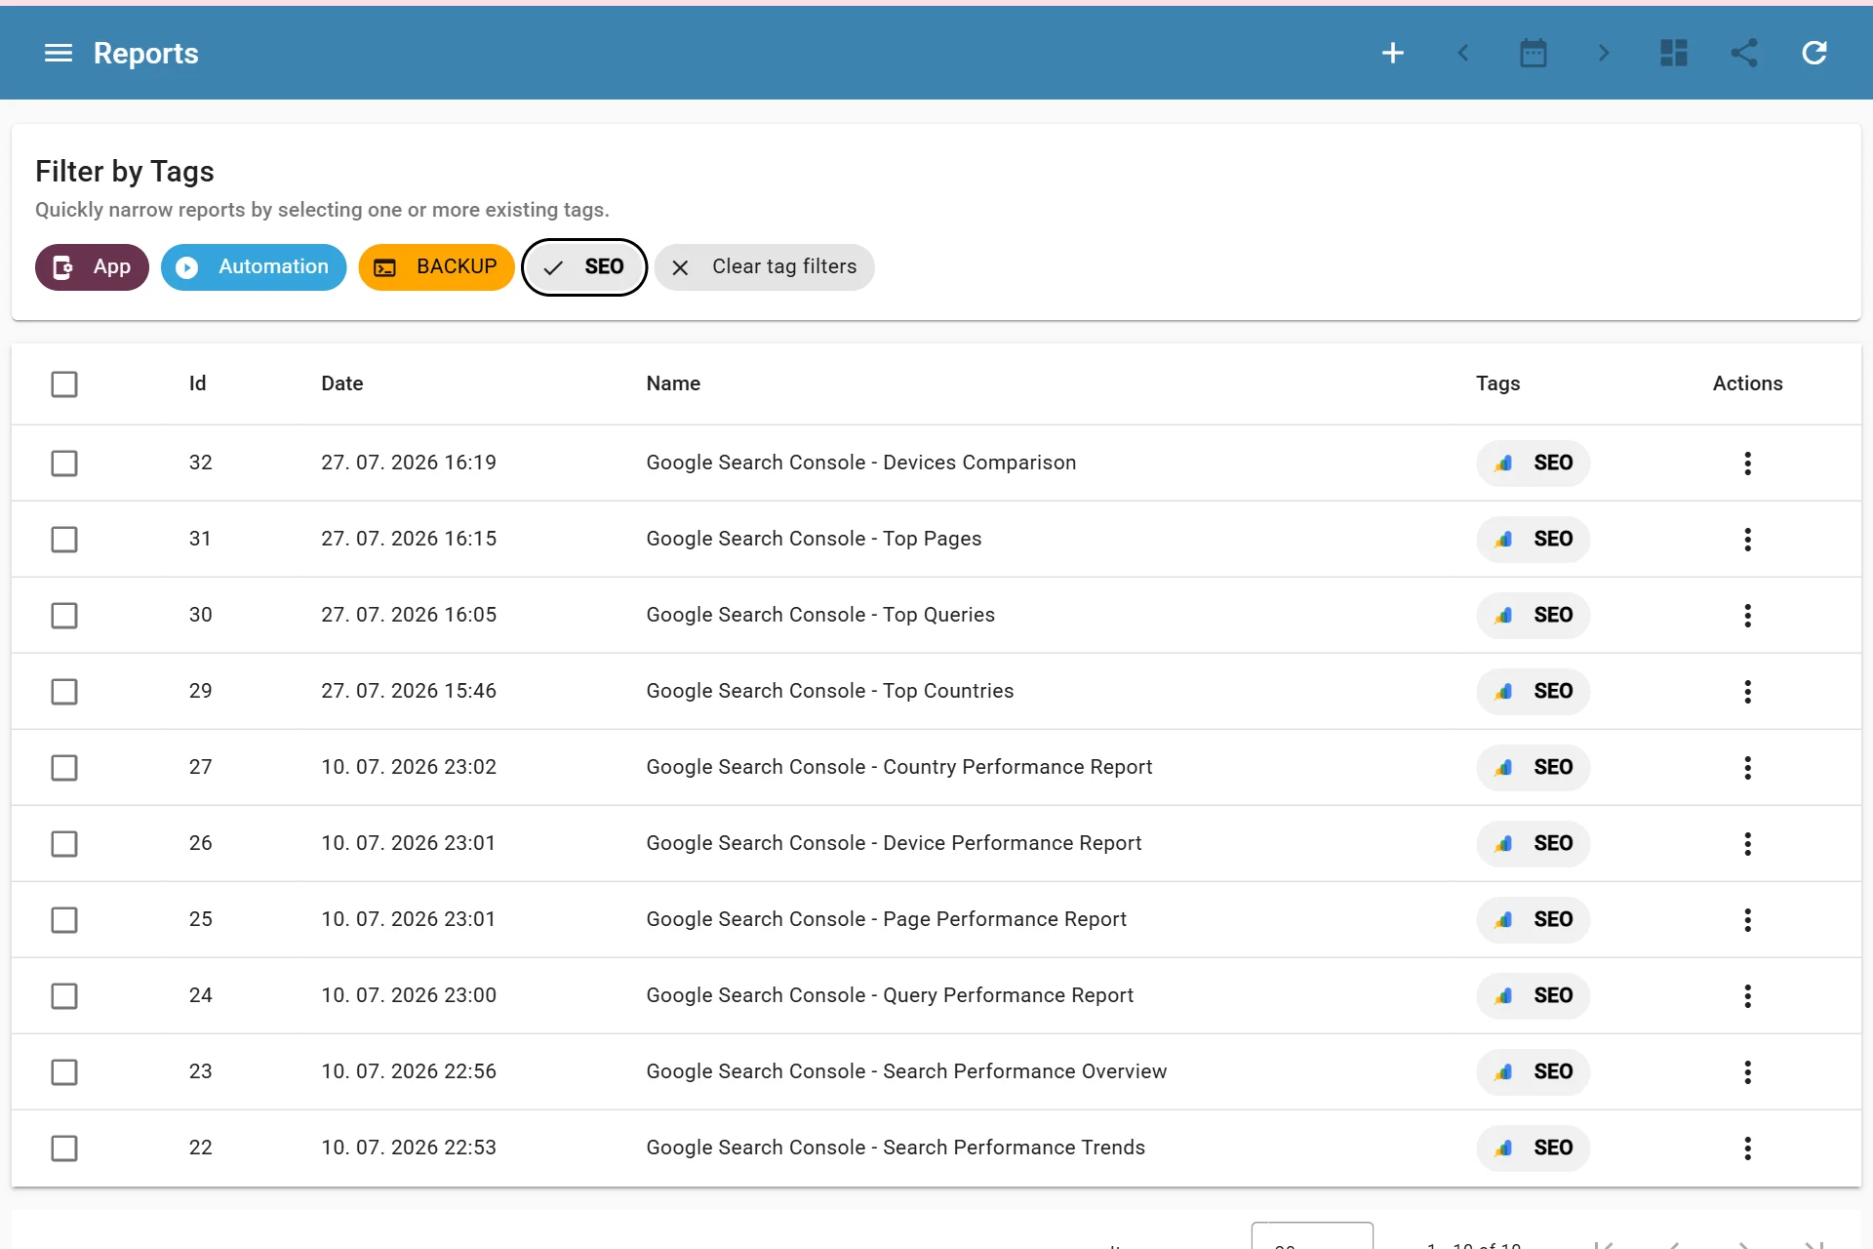Open actions menu for Query Performance Report
Viewport: 1873px width, 1249px height.
point(1747,995)
